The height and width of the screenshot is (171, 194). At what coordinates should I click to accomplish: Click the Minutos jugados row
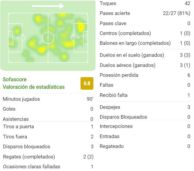click(48, 99)
